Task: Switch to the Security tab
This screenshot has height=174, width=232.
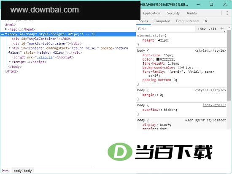Action: (173, 13)
